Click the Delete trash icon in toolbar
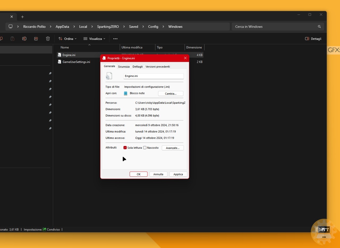Image resolution: width=340 pixels, height=248 pixels. click(48, 39)
